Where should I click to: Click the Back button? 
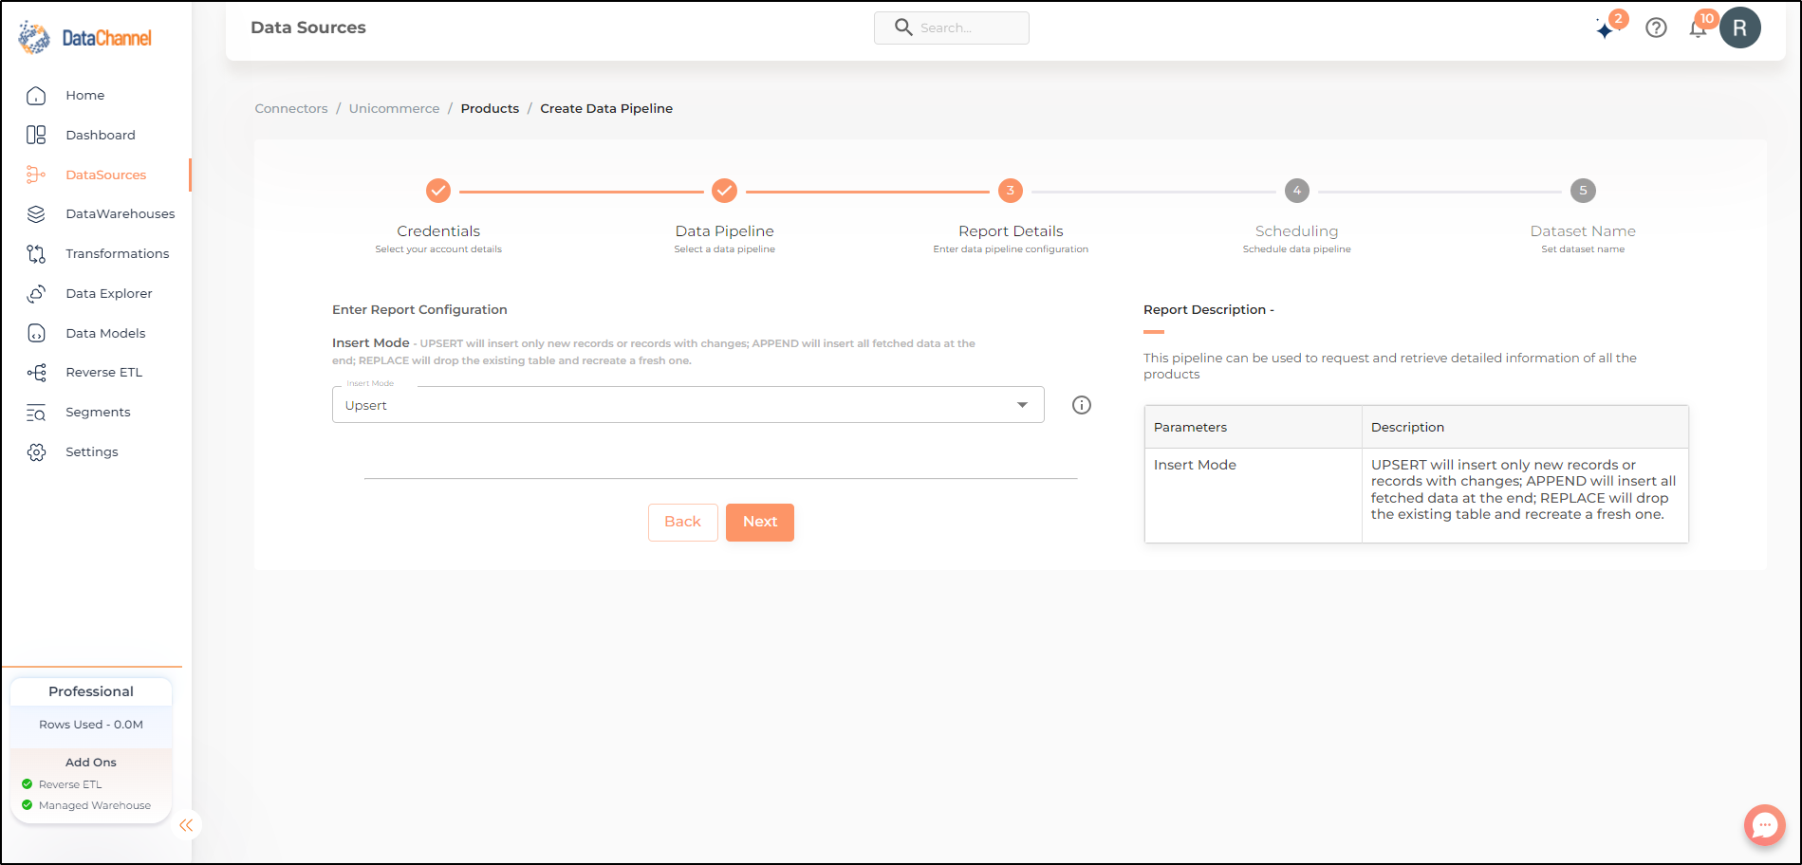(x=683, y=523)
